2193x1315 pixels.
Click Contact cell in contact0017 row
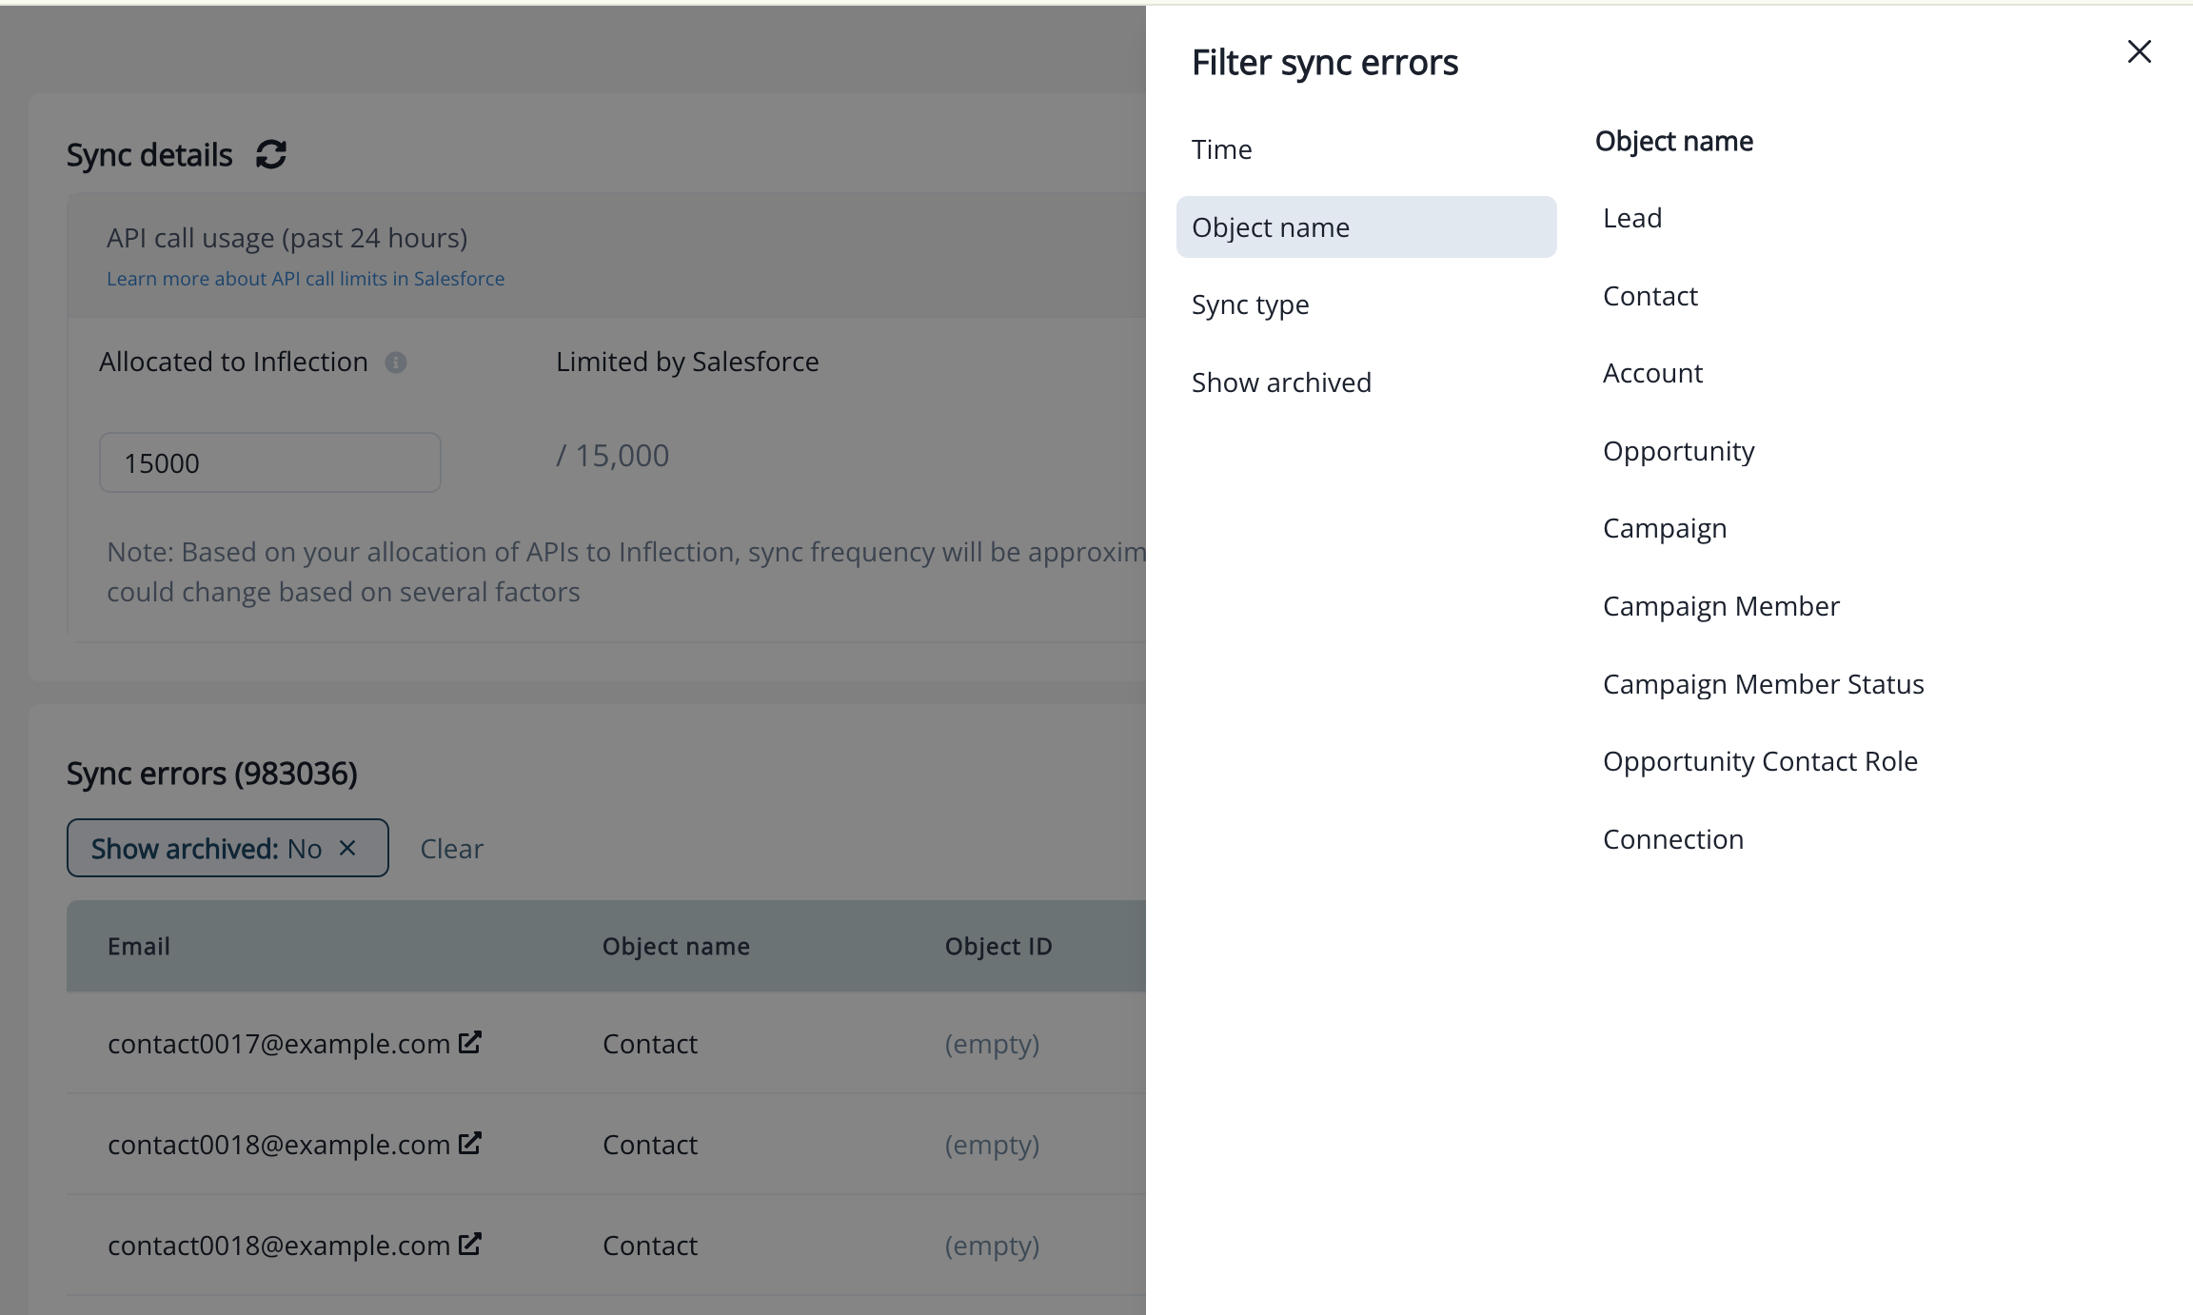(x=650, y=1044)
